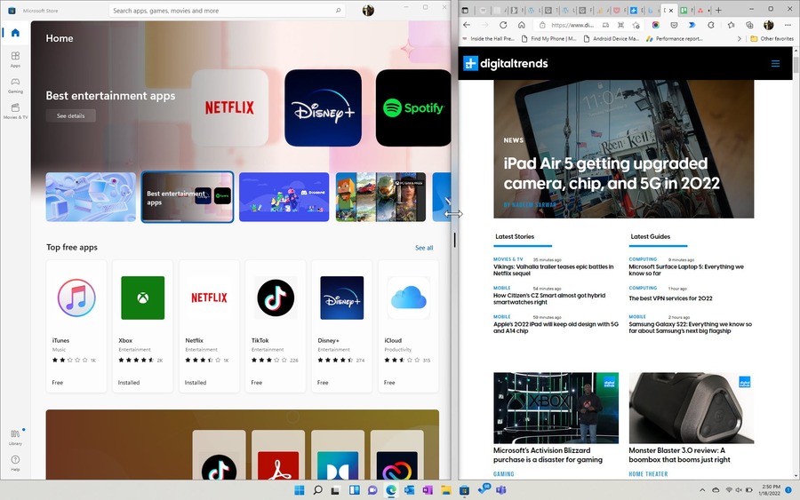Click the Disney+ tile in hero banner
The height and width of the screenshot is (500, 800).
[x=323, y=107]
